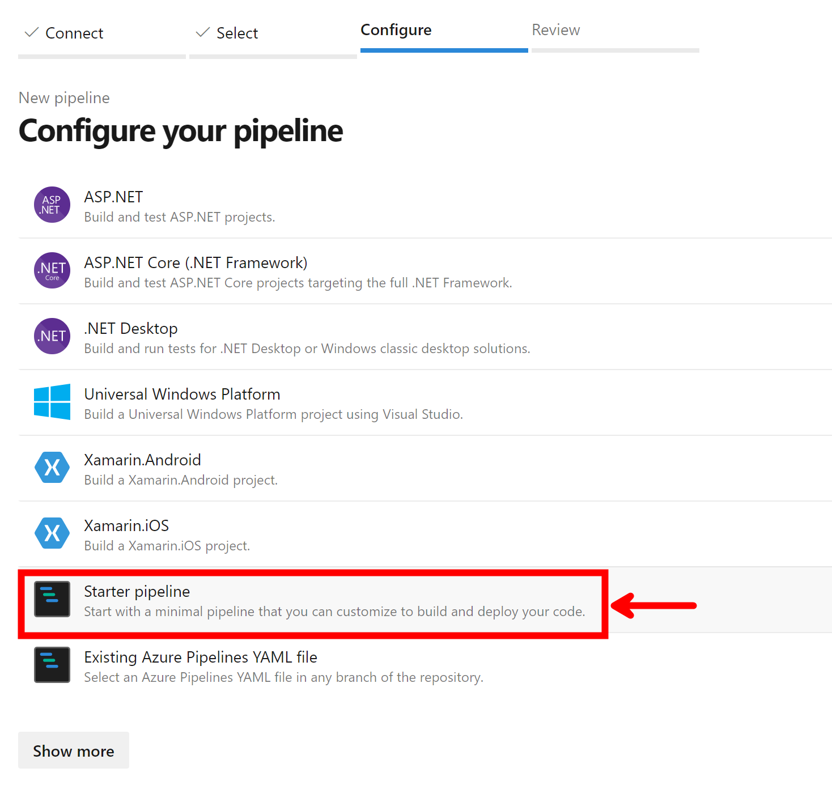
Task: Open the Configure step tab
Action: (396, 30)
